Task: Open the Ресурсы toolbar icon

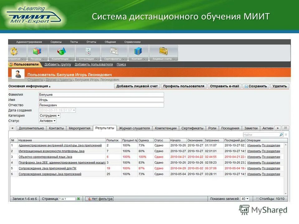Action: 37,51
